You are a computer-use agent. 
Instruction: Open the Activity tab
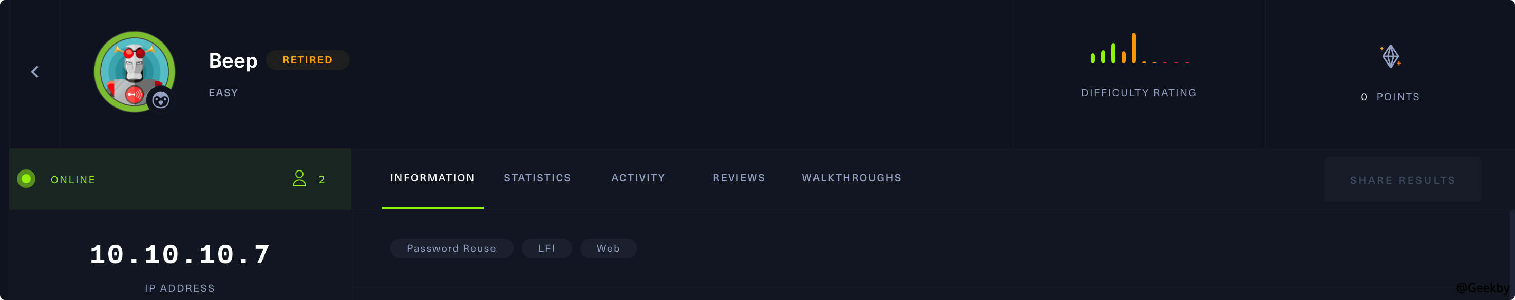click(x=638, y=178)
